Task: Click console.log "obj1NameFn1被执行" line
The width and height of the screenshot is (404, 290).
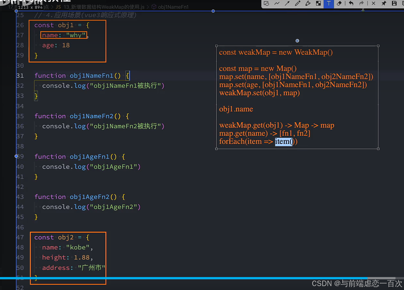Action: coord(103,86)
